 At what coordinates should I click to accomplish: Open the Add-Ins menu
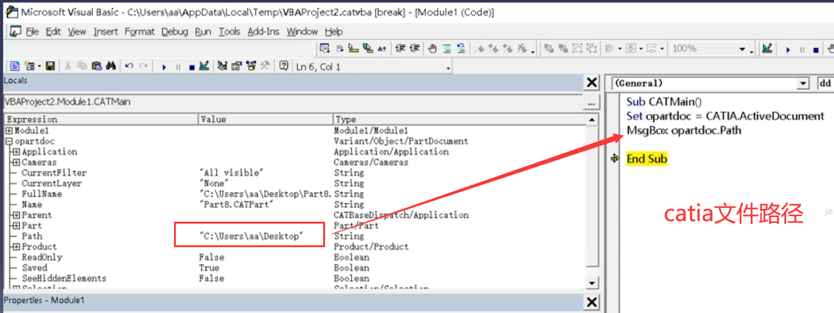coord(263,32)
